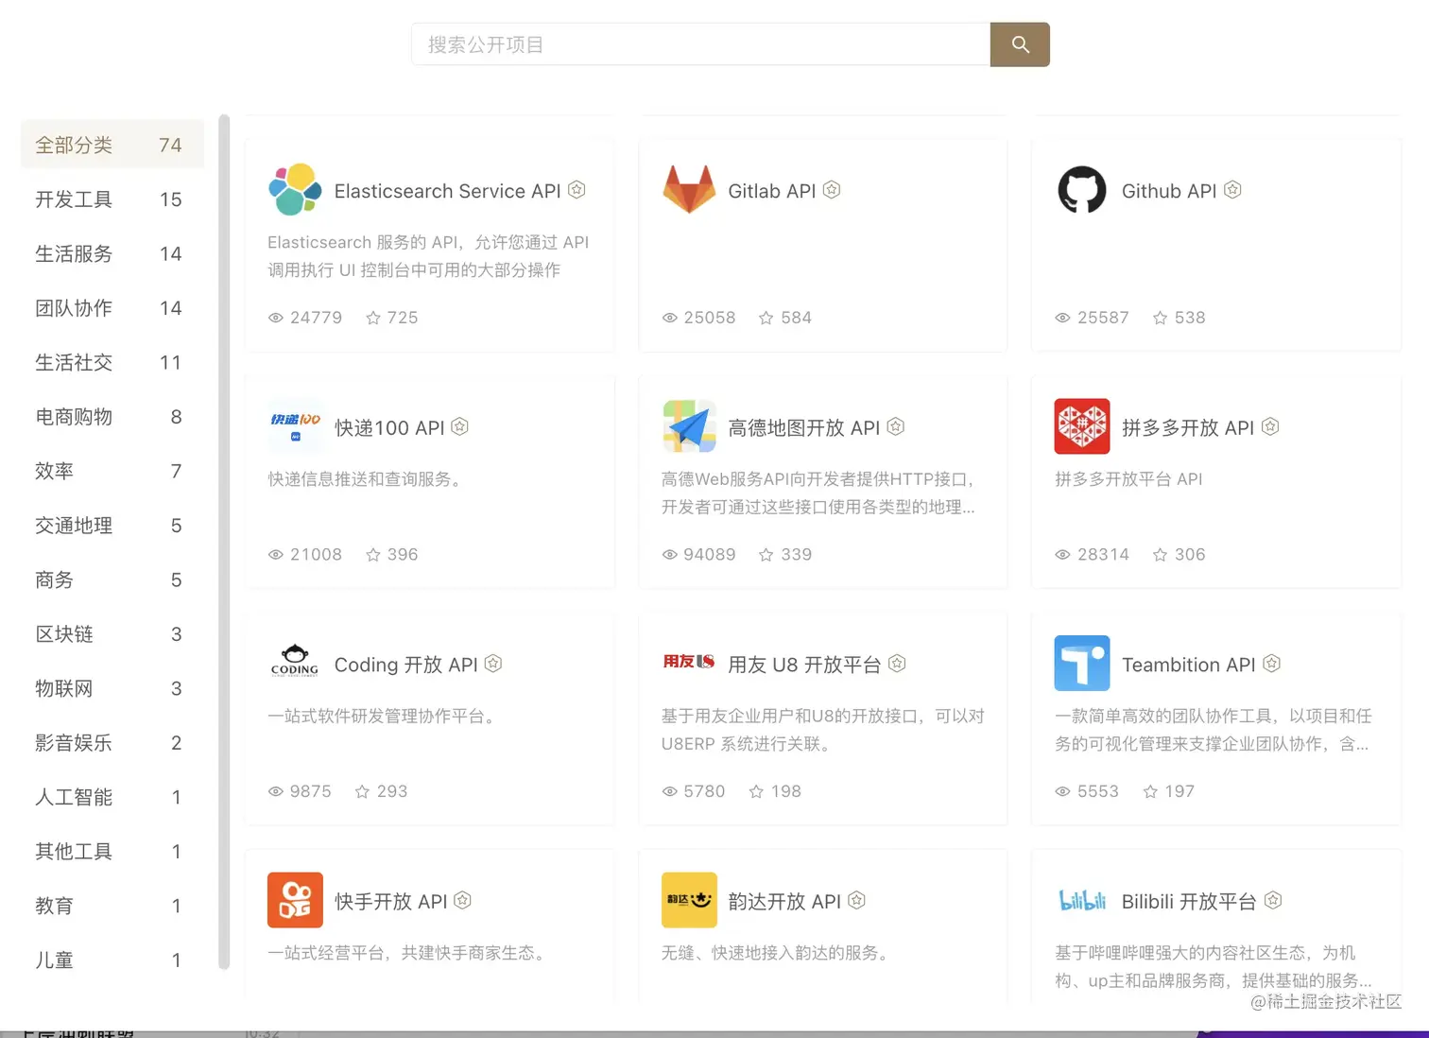Open the Gitlab API title link
1429x1038 pixels.
(x=771, y=191)
